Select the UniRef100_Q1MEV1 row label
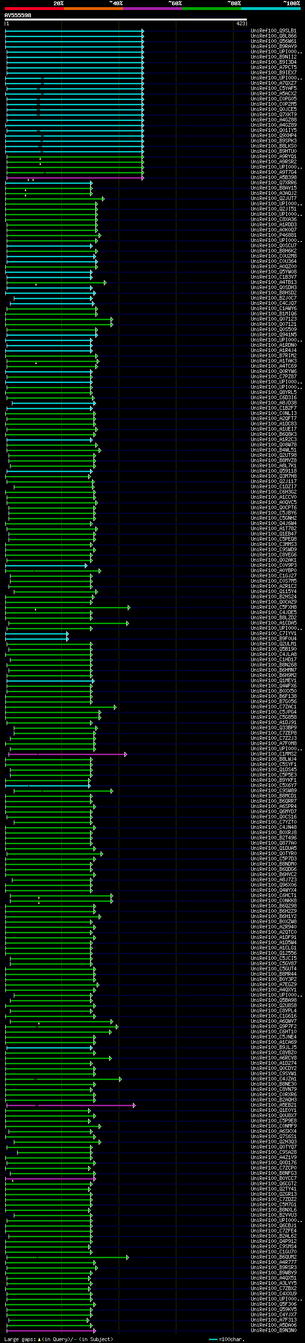 click(x=274, y=680)
